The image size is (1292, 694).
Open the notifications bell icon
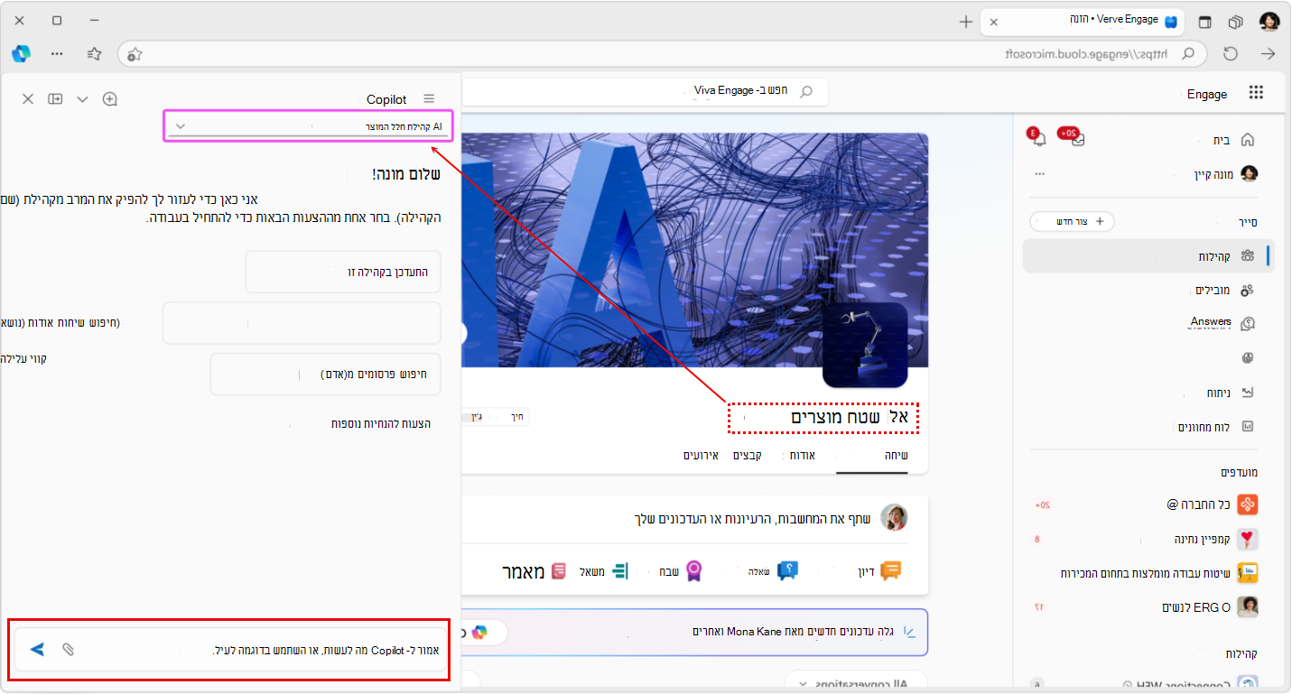coord(1039,139)
